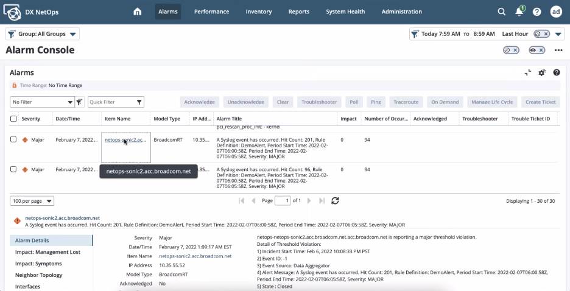
Task: Check the second Major alarm row checkbox
Action: pos(13,169)
